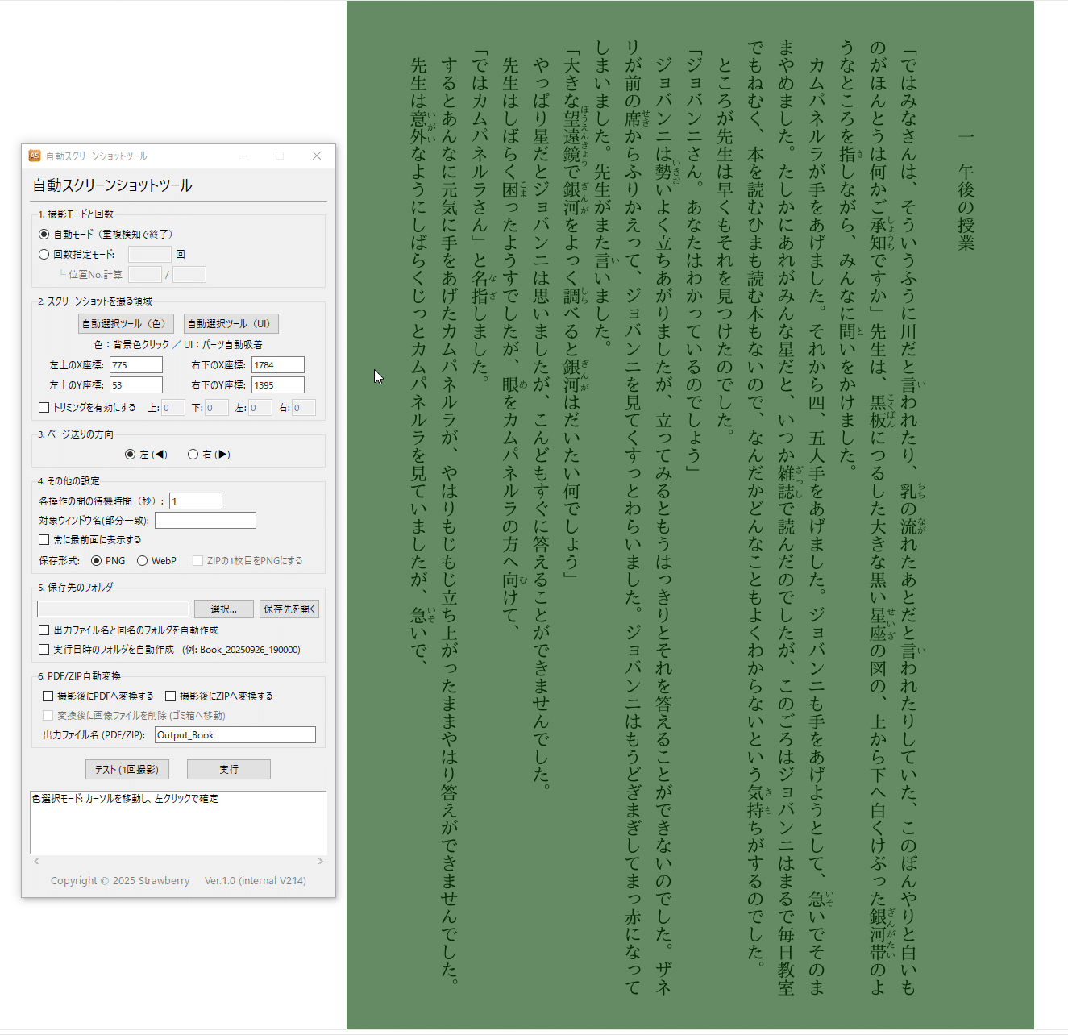Select WebP save format
This screenshot has height=1035, width=1068.
point(143,561)
